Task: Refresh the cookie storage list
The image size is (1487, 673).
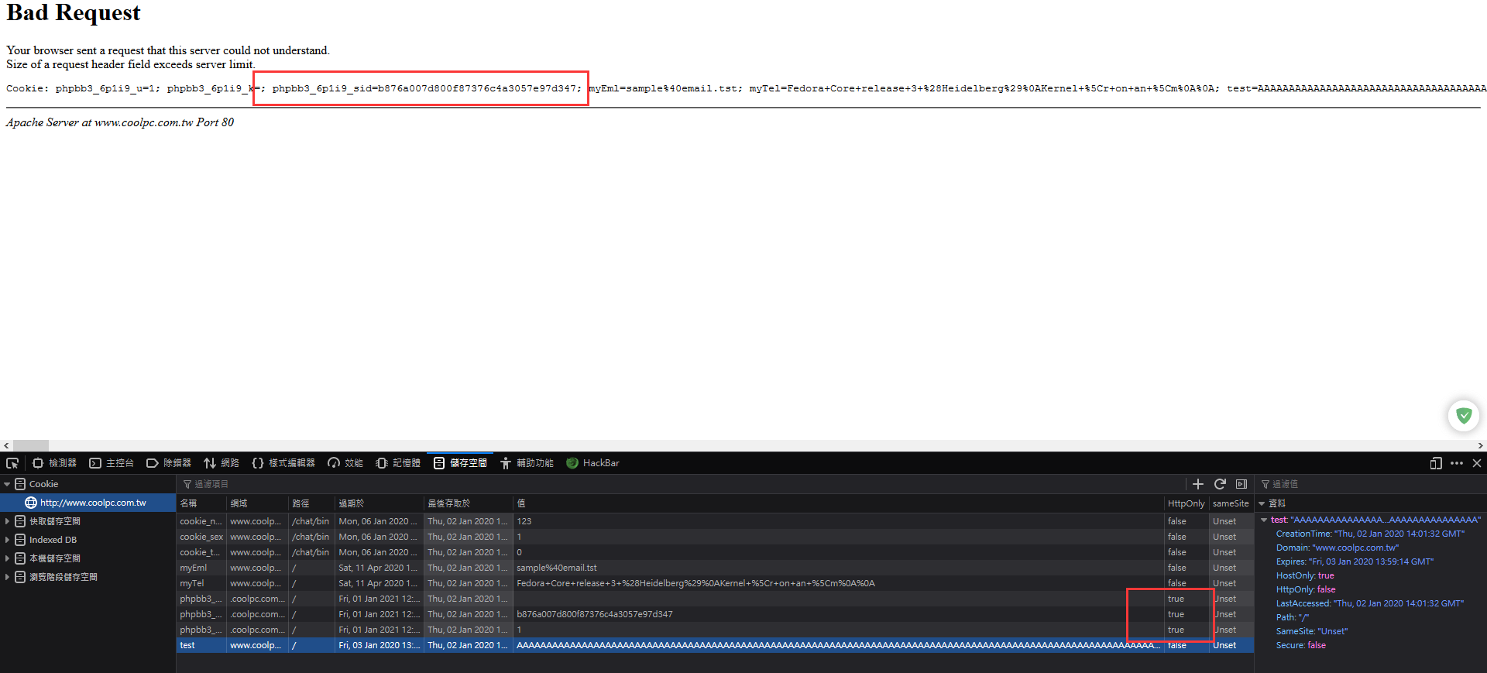Action: 1220,484
